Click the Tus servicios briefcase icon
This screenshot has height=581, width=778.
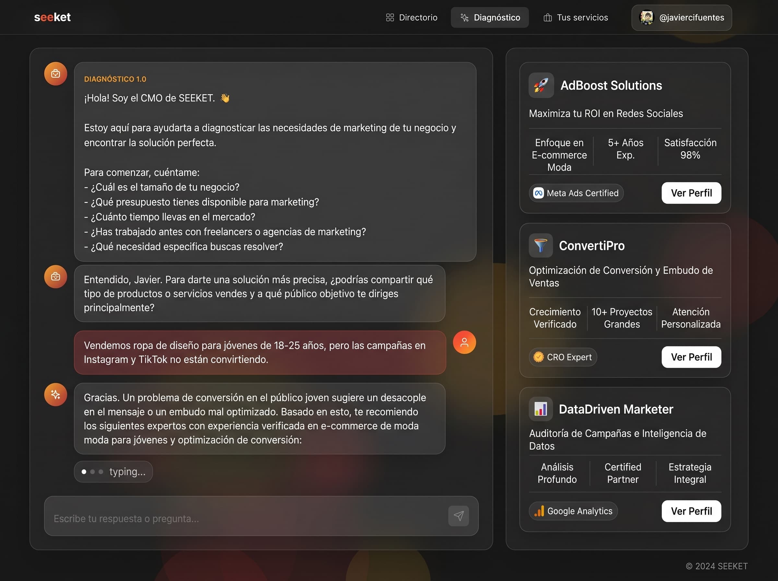[x=548, y=18]
